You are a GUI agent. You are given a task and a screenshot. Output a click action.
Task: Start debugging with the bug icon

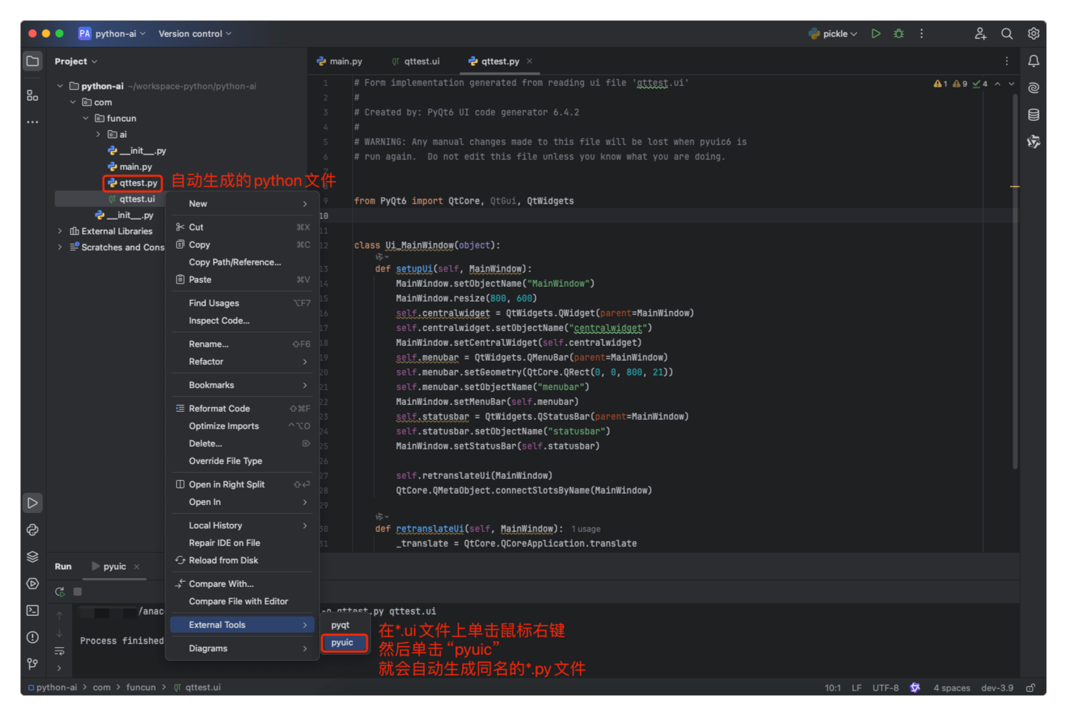[x=898, y=34]
